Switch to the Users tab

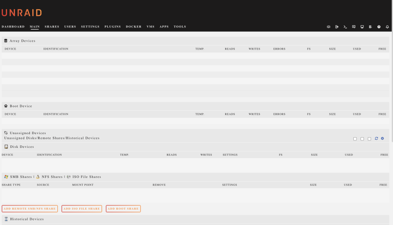tap(70, 27)
